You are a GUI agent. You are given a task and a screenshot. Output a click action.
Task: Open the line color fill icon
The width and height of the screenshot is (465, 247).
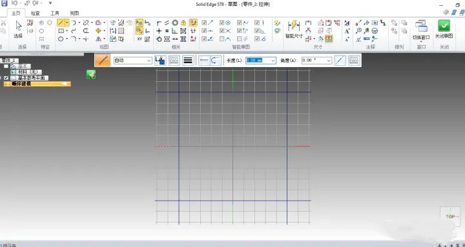[160, 61]
